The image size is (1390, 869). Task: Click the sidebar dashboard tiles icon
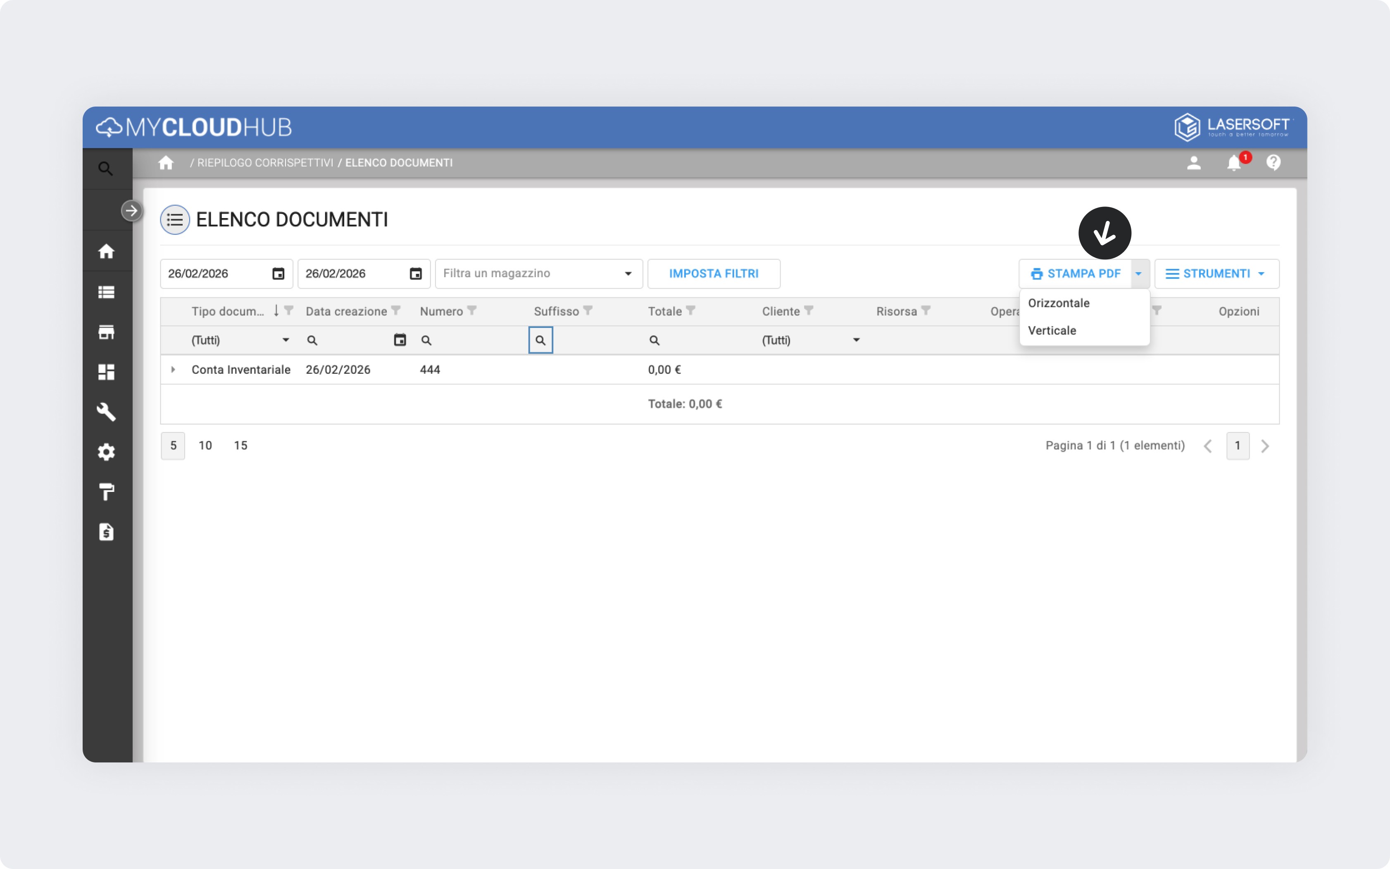coord(106,372)
